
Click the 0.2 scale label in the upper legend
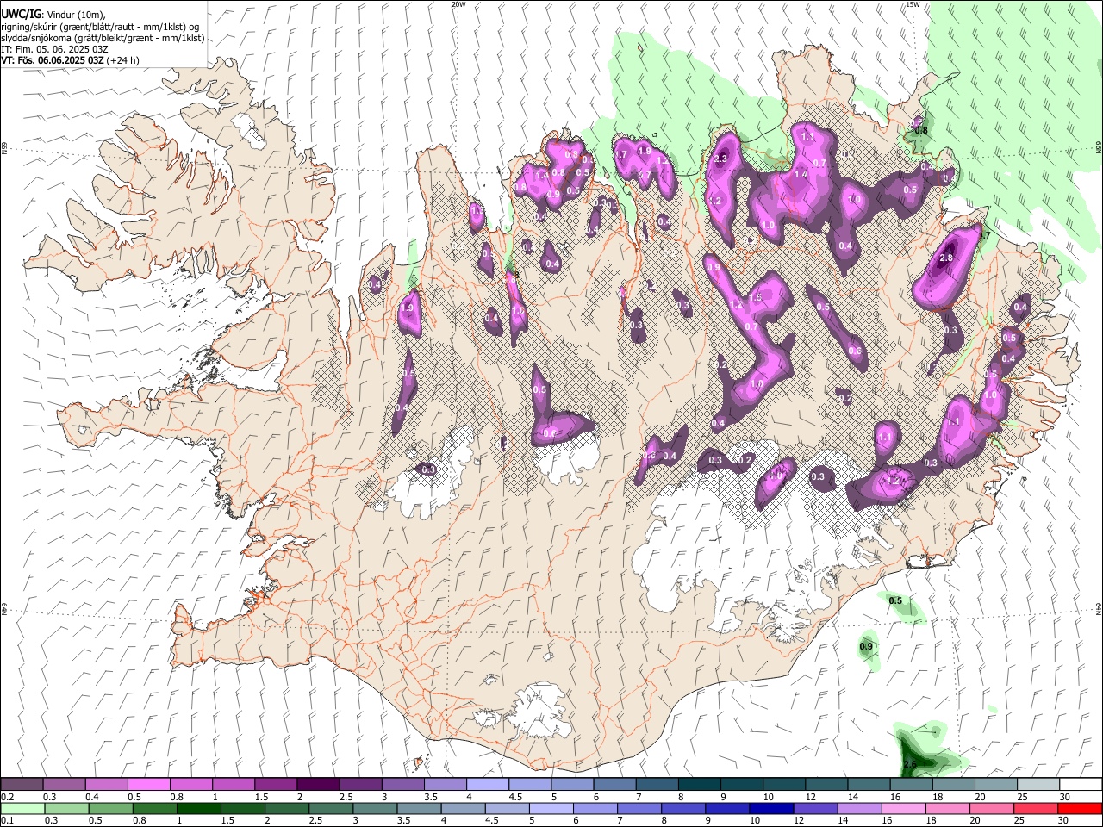tap(8, 797)
